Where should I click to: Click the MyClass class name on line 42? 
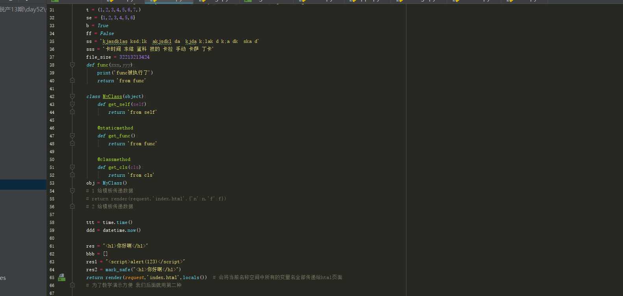112,96
